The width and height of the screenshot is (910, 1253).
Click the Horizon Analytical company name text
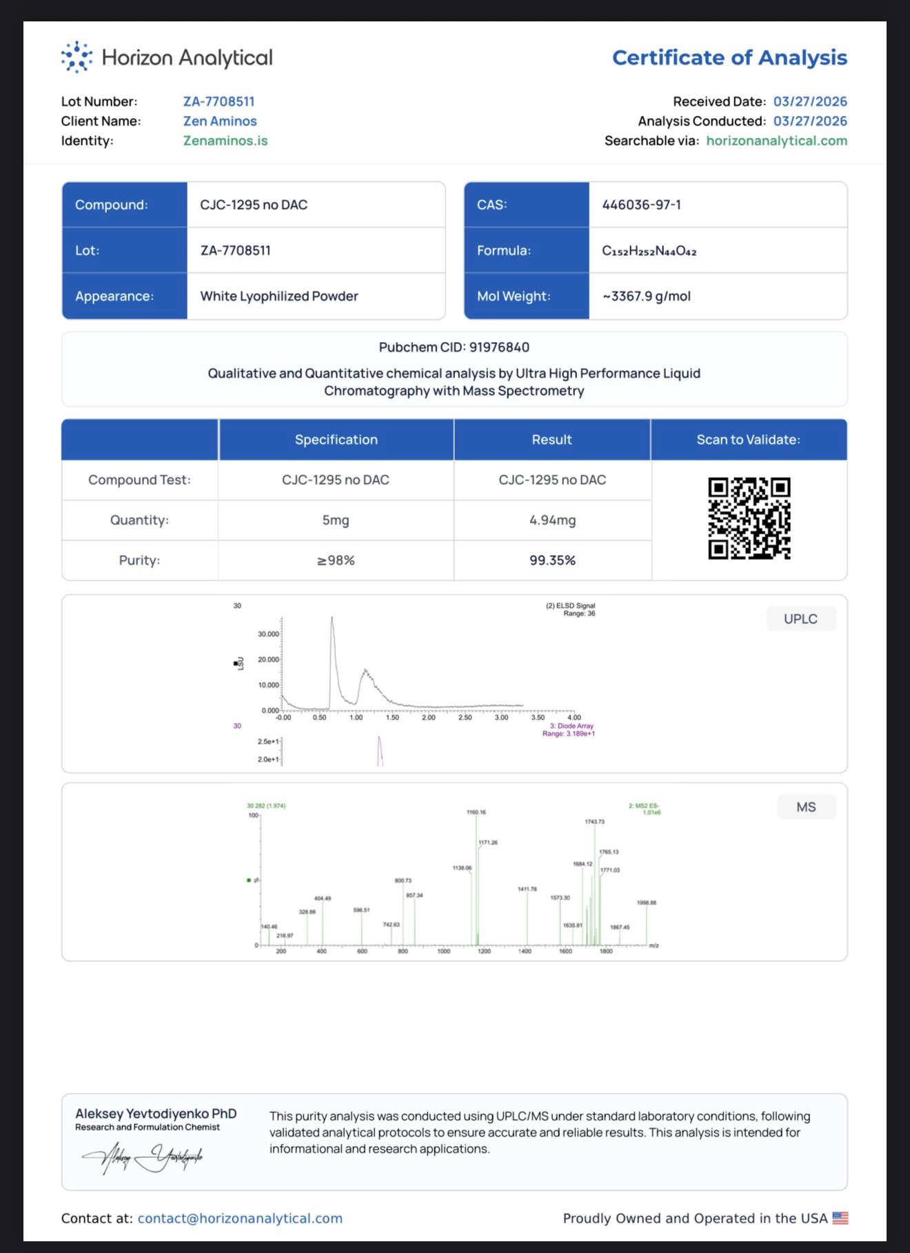pyautogui.click(x=187, y=57)
